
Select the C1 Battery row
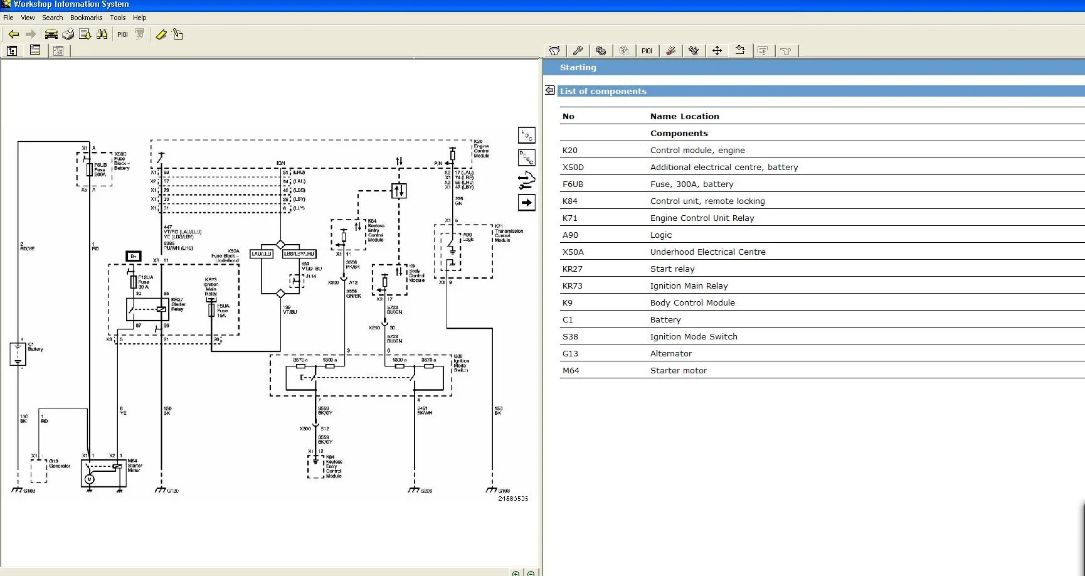click(x=822, y=319)
